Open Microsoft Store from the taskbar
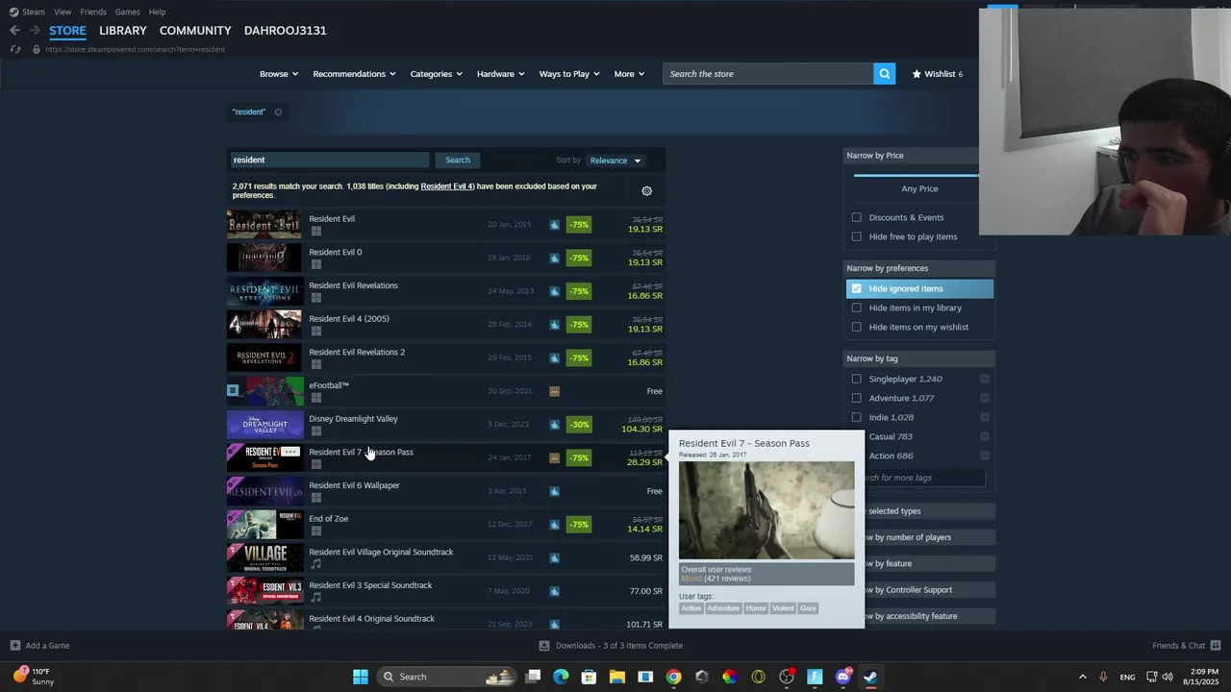 click(x=589, y=677)
